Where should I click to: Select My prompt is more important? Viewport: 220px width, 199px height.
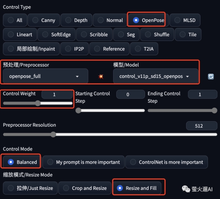(x=83, y=162)
